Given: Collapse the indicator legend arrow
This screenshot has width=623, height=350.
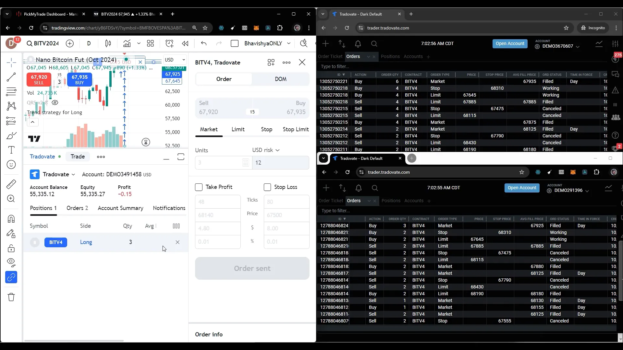Looking at the screenshot, I should coord(33,122).
